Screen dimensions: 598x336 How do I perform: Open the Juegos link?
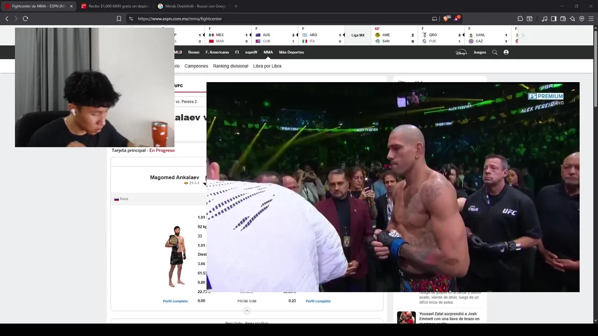click(480, 52)
